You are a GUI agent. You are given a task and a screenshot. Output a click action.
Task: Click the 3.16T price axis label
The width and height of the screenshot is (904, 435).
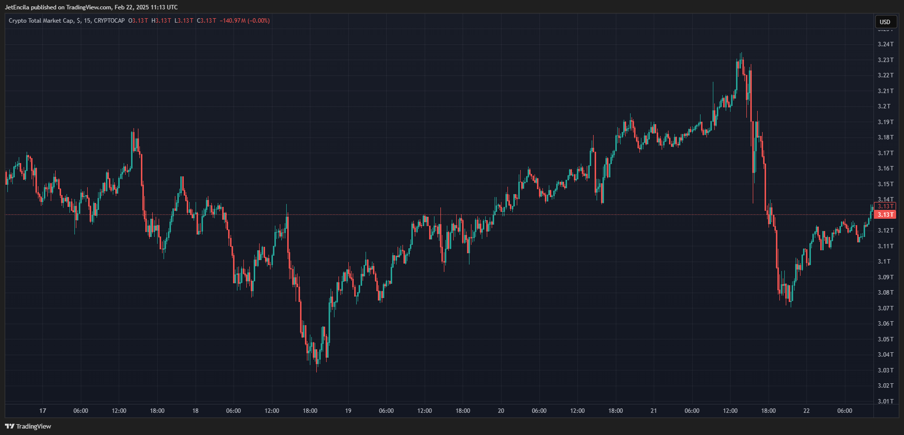[885, 168]
